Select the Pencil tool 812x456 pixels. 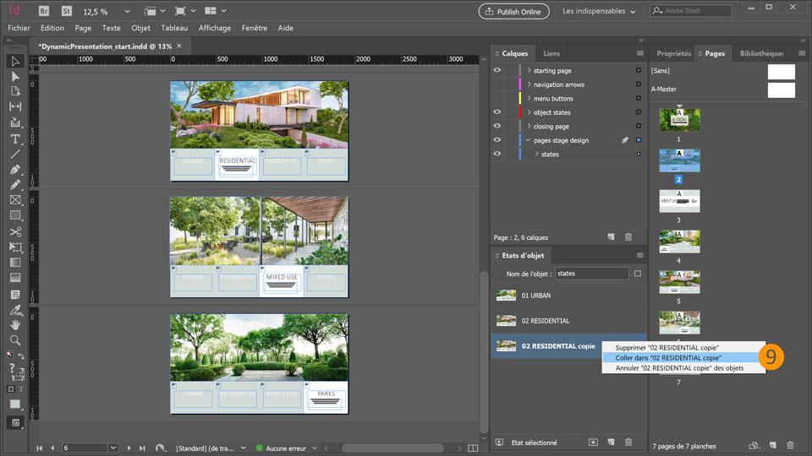[x=15, y=185]
